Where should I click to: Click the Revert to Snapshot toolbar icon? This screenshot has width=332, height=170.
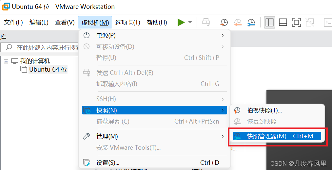pos(238,22)
